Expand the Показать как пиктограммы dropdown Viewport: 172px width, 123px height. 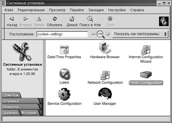[x=140, y=34]
